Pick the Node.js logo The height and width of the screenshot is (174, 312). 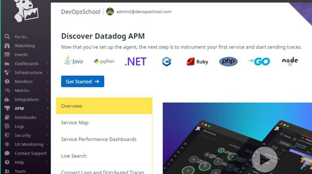[290, 61]
